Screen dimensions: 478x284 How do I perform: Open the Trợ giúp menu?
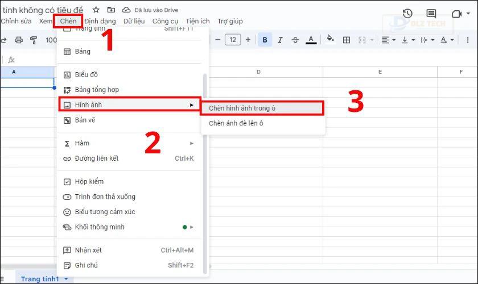pos(230,21)
